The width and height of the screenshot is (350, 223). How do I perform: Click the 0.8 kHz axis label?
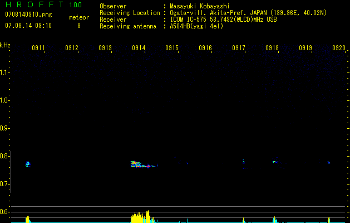point(5,156)
